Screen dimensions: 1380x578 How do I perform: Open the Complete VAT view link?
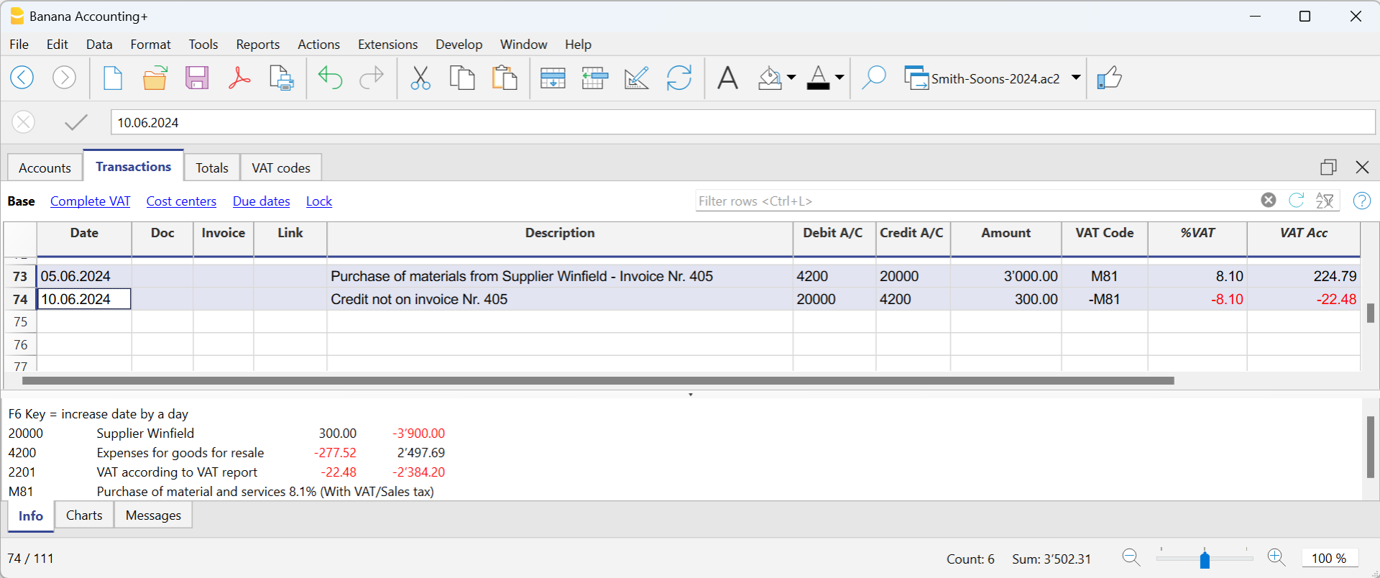coord(90,201)
